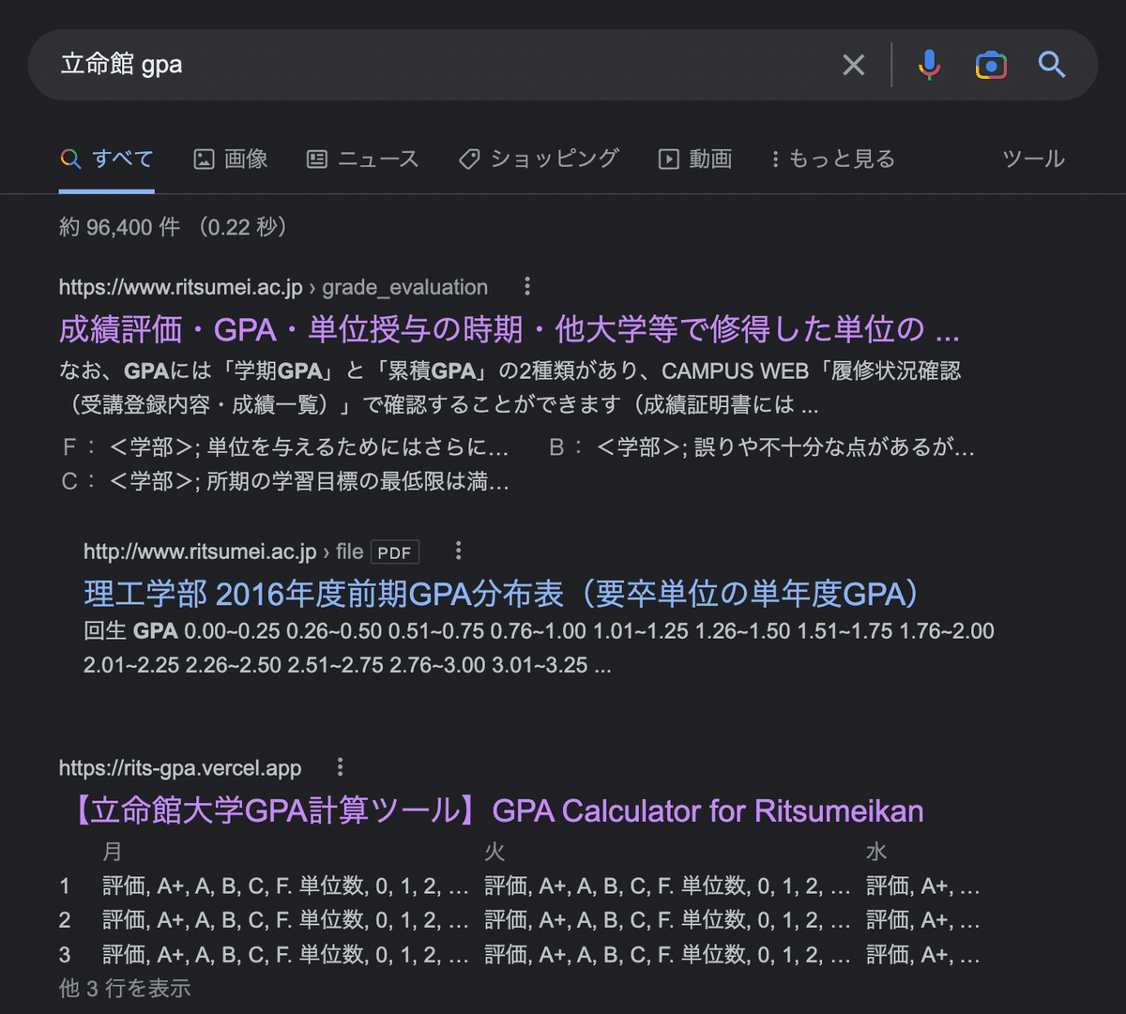
Task: Open the ツール search tools
Action: pyautogui.click(x=1033, y=159)
